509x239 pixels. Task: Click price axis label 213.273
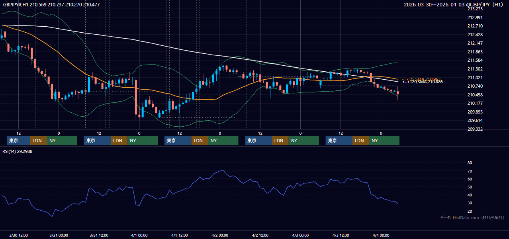tap(475, 9)
